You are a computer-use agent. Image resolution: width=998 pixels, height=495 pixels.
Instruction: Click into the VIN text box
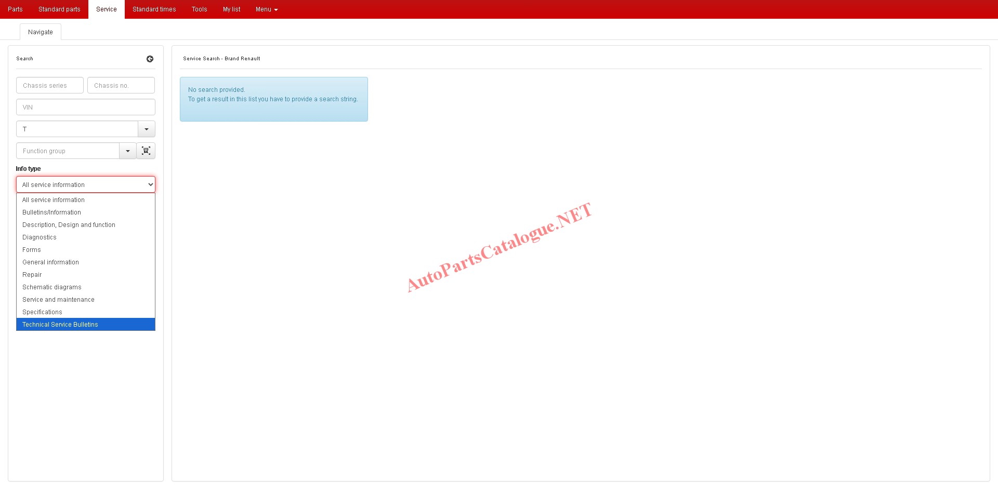point(86,108)
